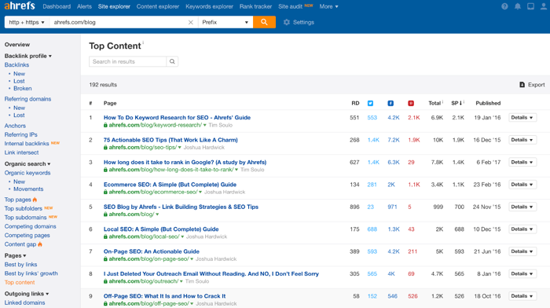Open Anchors report

15,126
